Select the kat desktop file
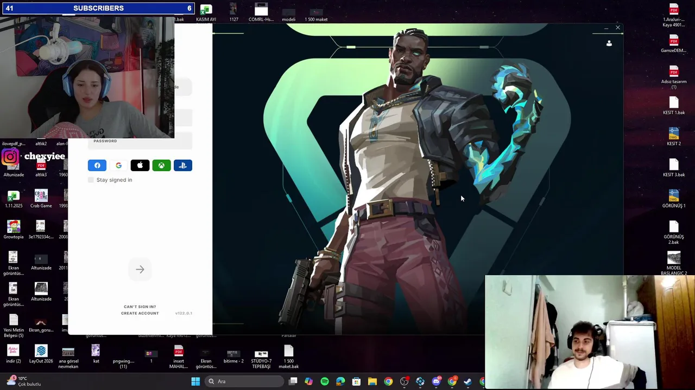The width and height of the screenshot is (695, 390). pos(96,354)
